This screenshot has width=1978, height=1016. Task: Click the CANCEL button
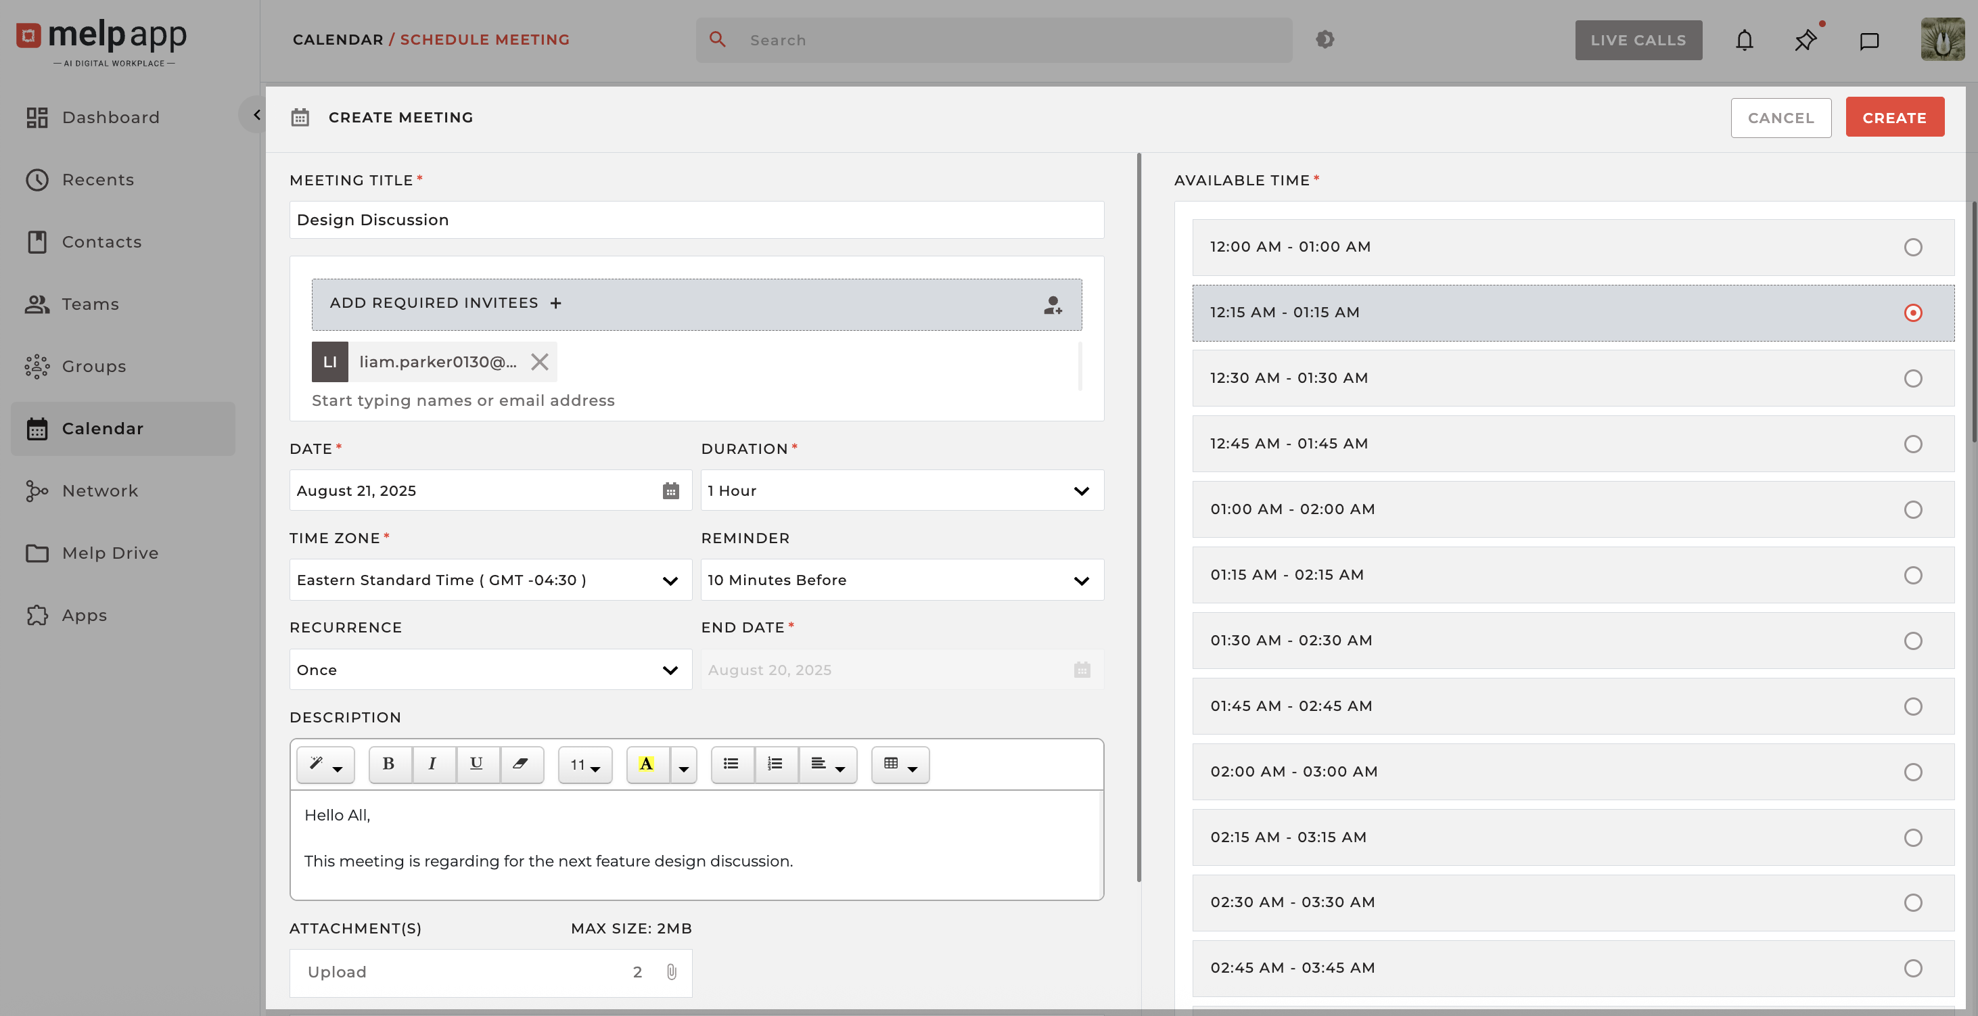(x=1780, y=118)
